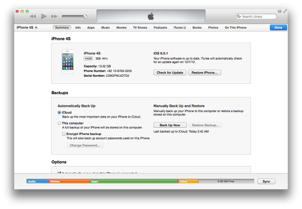Open the Movies tab
This screenshot has width=302, height=209.
pos(121,28)
